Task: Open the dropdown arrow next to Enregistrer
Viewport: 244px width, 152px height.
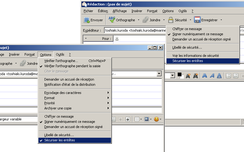Action: (x=221, y=20)
